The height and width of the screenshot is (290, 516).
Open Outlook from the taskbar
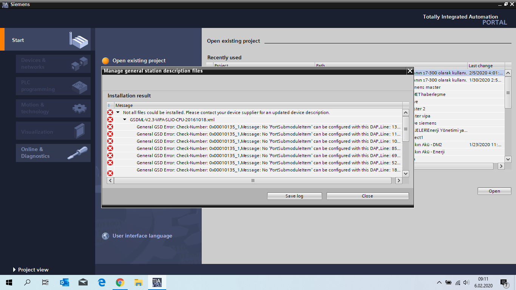coord(65,282)
